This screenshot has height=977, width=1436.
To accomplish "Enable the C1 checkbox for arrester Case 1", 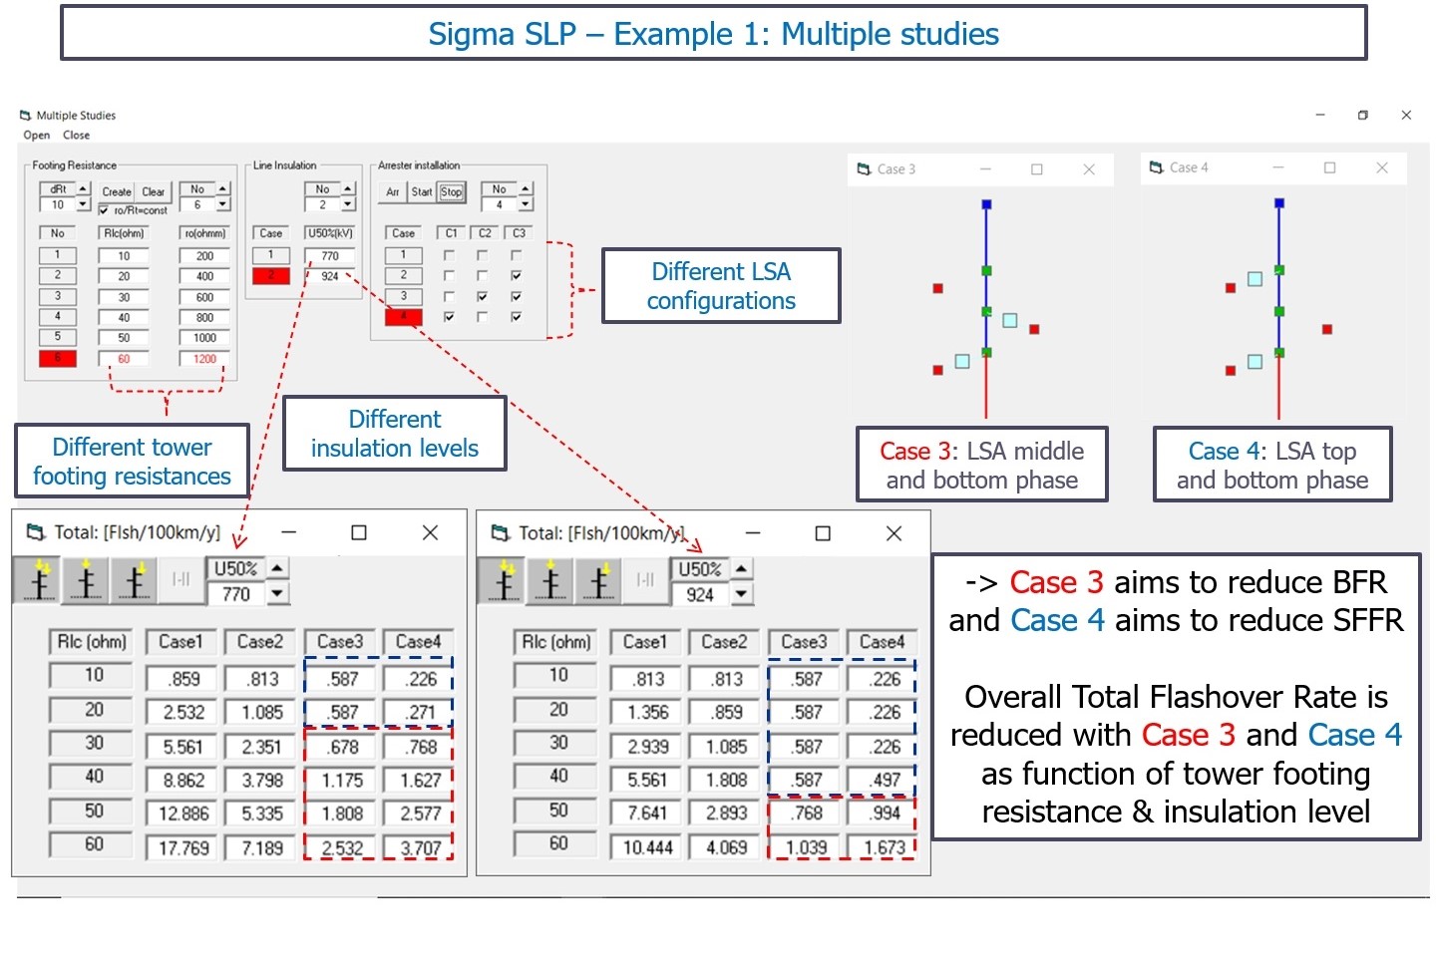I will 450,255.
